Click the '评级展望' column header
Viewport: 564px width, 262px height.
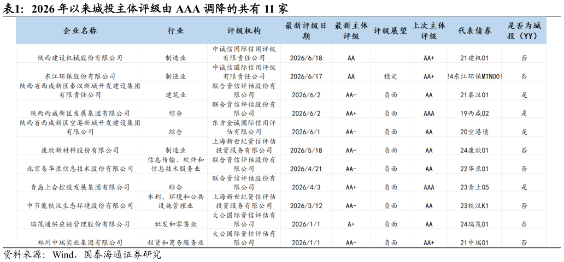(x=390, y=31)
